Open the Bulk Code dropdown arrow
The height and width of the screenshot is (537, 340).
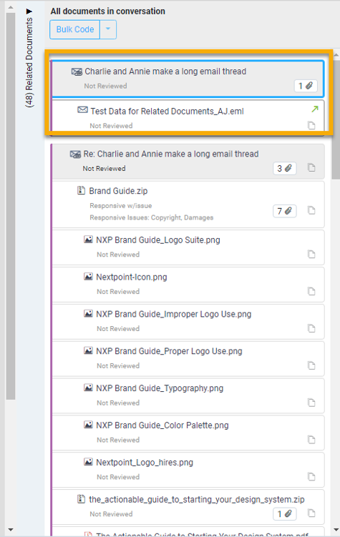(x=108, y=29)
